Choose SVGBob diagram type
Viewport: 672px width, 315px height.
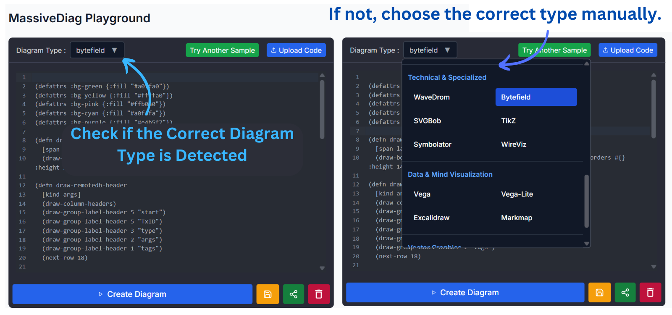click(427, 121)
